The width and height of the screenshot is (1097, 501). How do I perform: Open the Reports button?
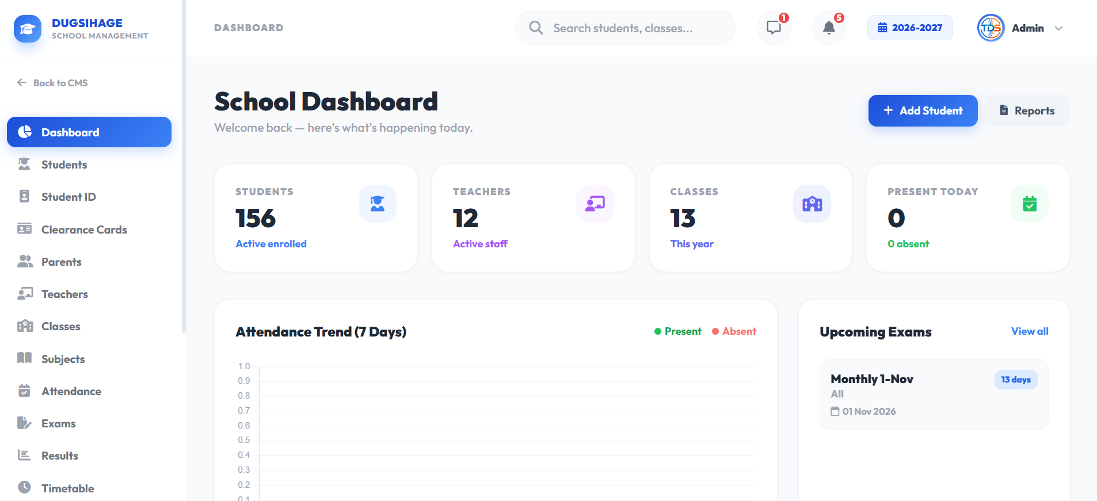1027,110
